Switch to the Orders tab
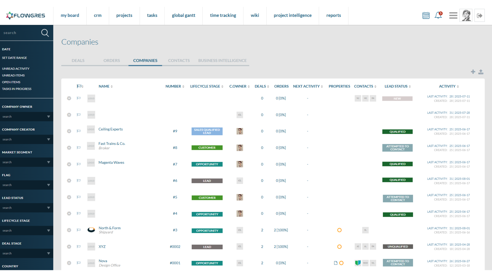This screenshot has height=277, width=492. click(x=111, y=61)
